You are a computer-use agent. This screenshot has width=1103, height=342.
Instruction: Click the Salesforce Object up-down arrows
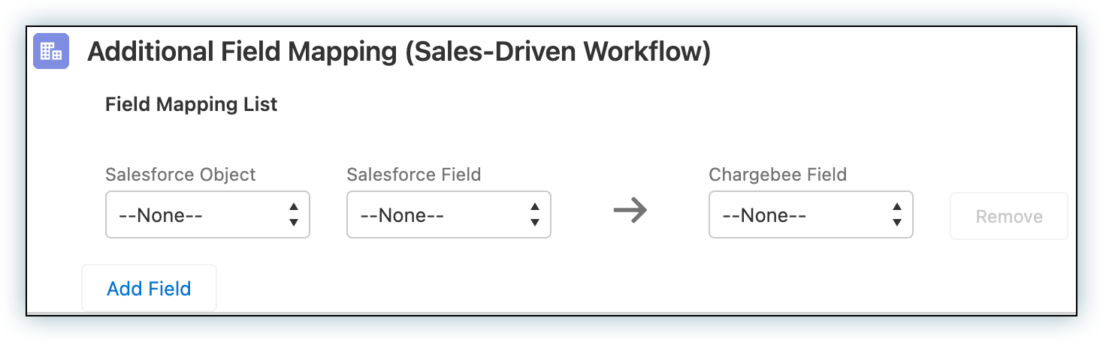coord(294,214)
